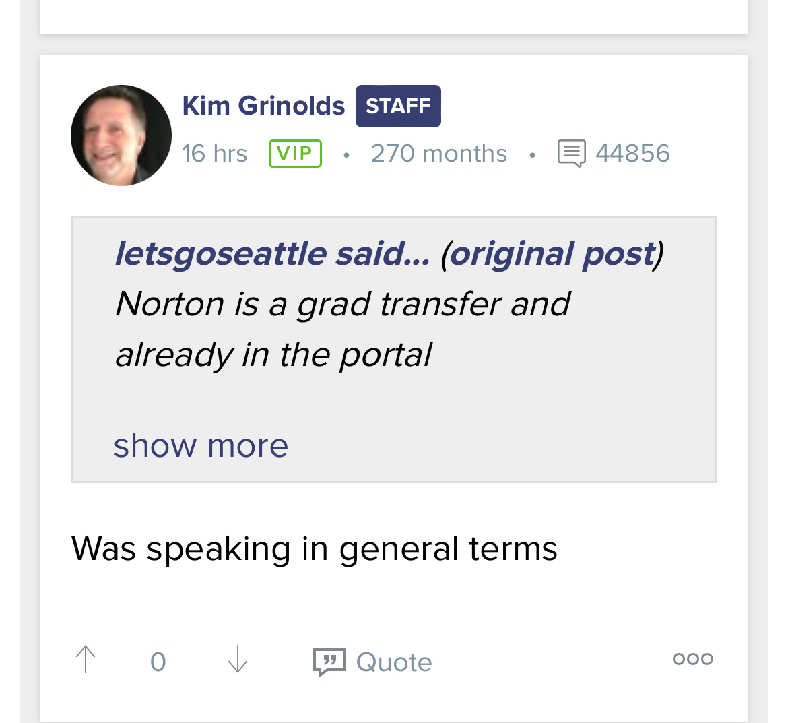The height and width of the screenshot is (723, 788).
Task: Upvote Kim Grinolds' post
Action: tap(86, 660)
